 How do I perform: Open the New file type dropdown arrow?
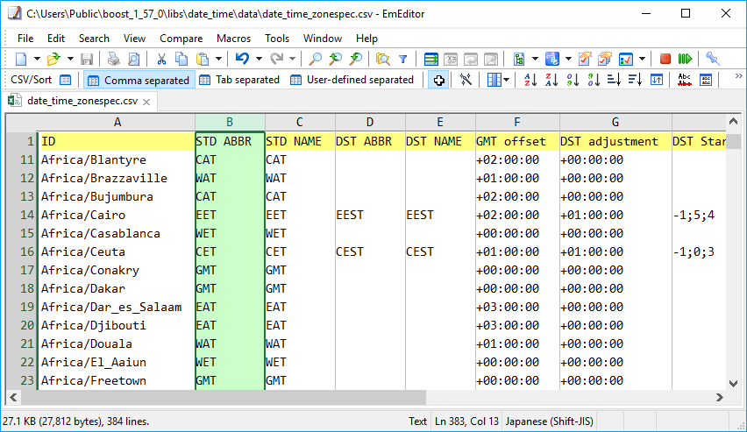[x=37, y=59]
